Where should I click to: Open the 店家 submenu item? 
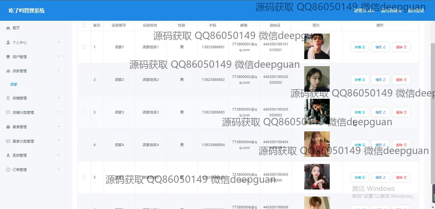click(x=14, y=85)
